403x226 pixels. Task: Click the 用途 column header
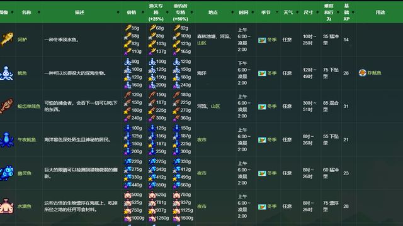(380, 13)
